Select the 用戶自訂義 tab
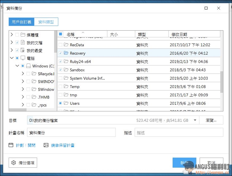The image size is (232, 176). click(21, 22)
